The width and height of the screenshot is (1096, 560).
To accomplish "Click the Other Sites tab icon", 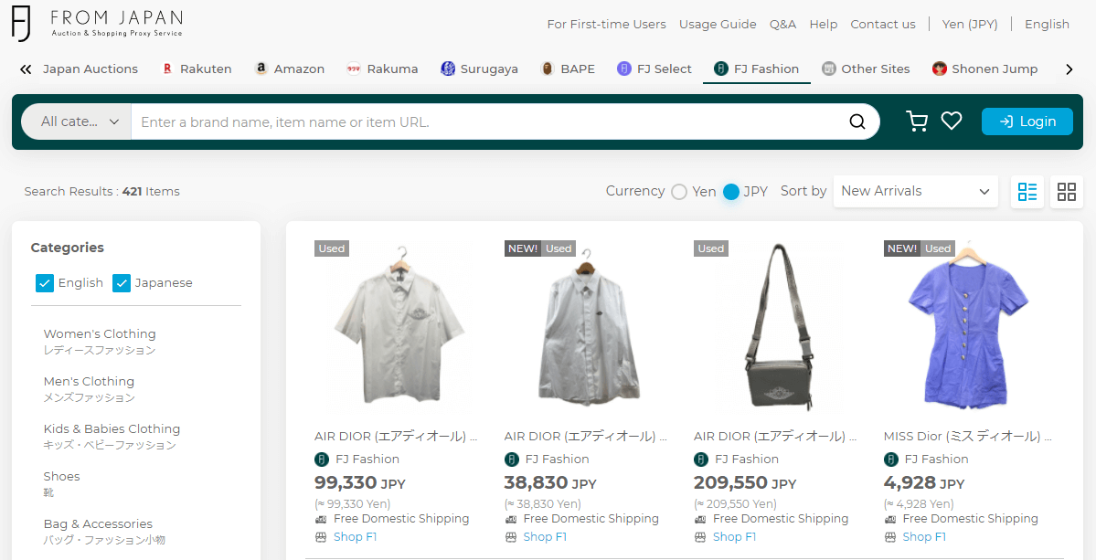I will pyautogui.click(x=828, y=69).
